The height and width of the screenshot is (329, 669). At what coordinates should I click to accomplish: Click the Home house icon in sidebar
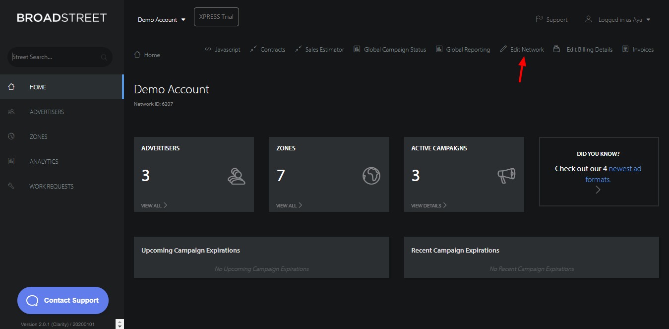click(11, 87)
